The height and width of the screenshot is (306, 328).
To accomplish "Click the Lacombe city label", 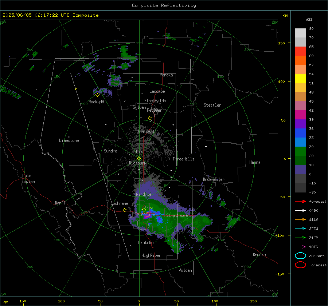I will coord(157,91).
